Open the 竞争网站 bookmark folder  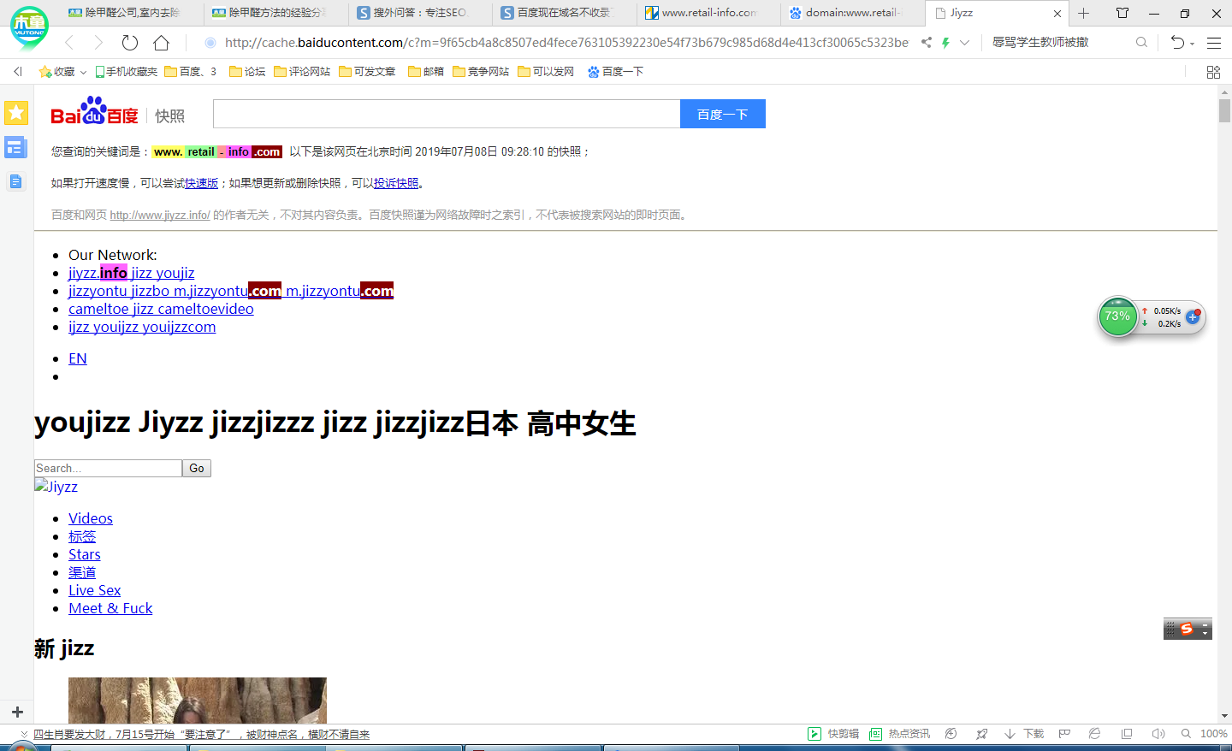pos(481,72)
